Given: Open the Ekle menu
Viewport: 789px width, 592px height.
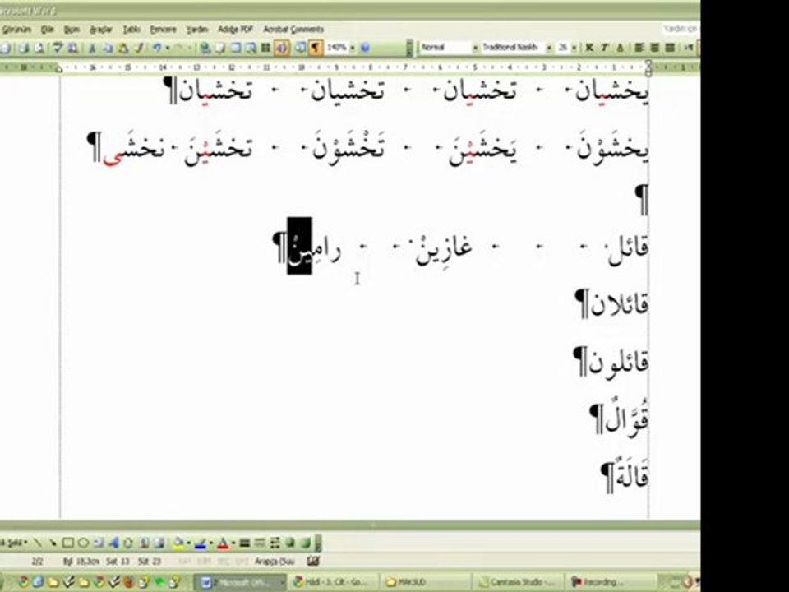Looking at the screenshot, I should (x=48, y=30).
